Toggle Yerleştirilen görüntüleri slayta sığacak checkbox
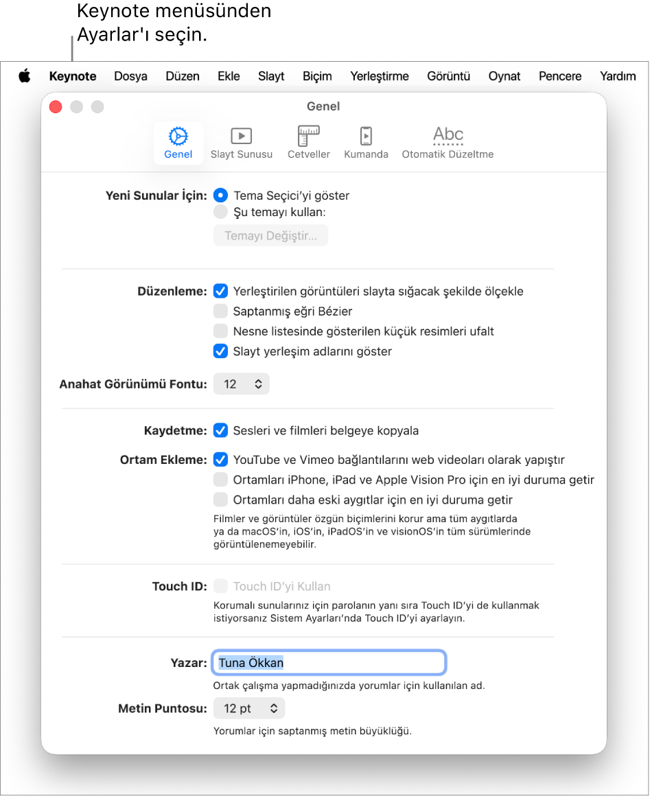This screenshot has width=650, height=796. tap(220, 291)
